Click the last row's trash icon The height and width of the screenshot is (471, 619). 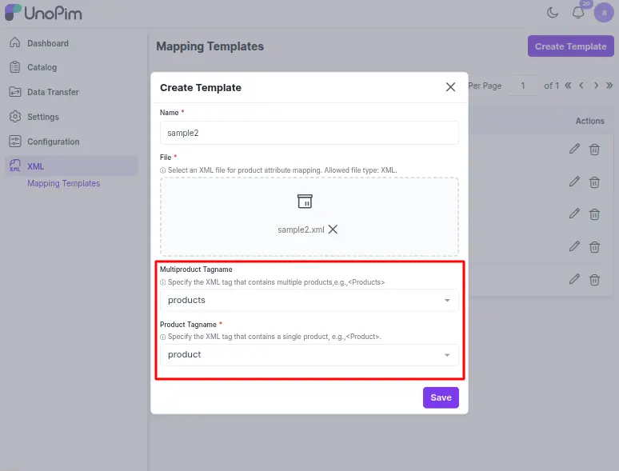click(595, 279)
